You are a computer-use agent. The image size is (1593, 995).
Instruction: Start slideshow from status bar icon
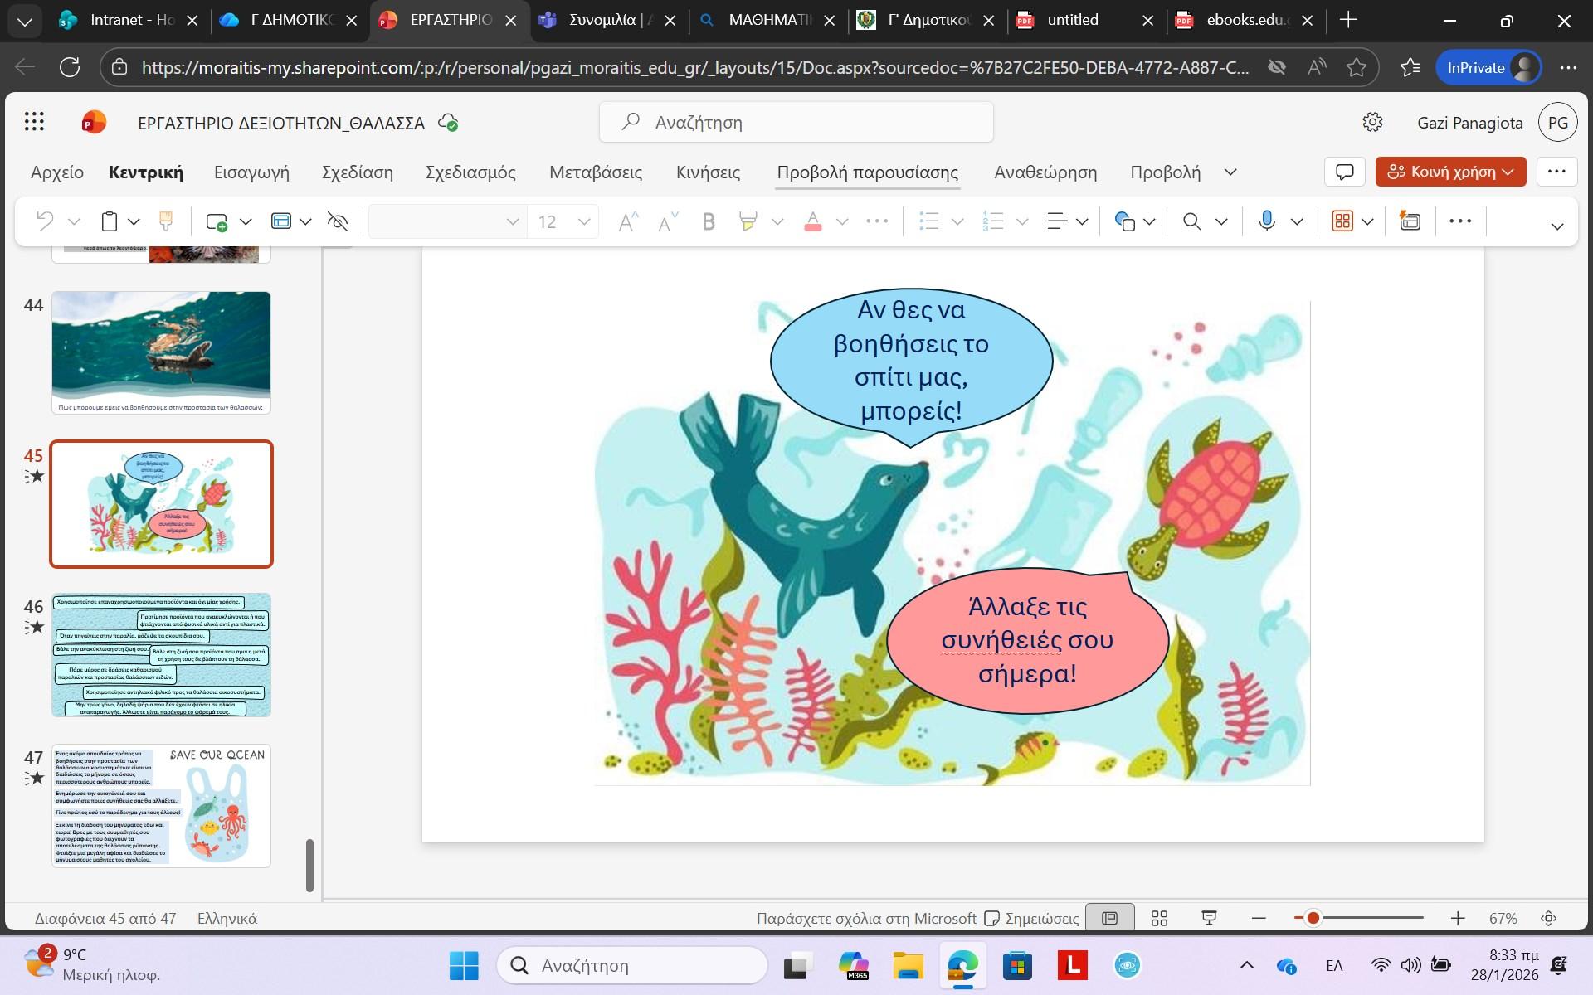click(x=1209, y=918)
